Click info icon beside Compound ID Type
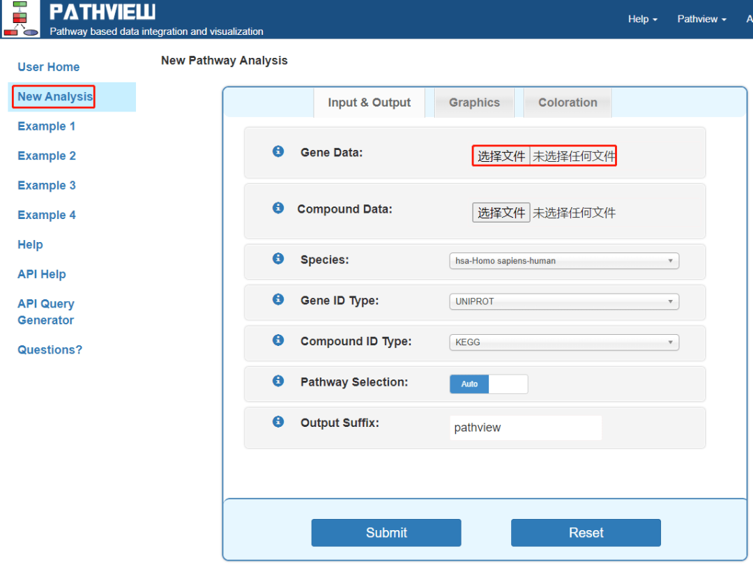The height and width of the screenshot is (565, 753). pyautogui.click(x=278, y=340)
